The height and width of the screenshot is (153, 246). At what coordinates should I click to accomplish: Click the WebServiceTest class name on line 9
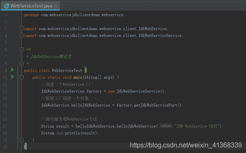point(67,70)
